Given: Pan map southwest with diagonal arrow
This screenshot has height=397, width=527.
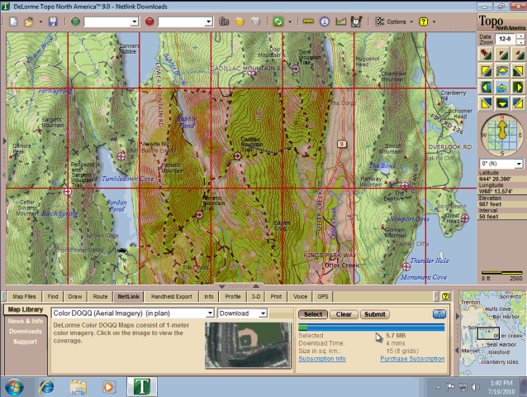Looking at the screenshot, I should (486, 103).
